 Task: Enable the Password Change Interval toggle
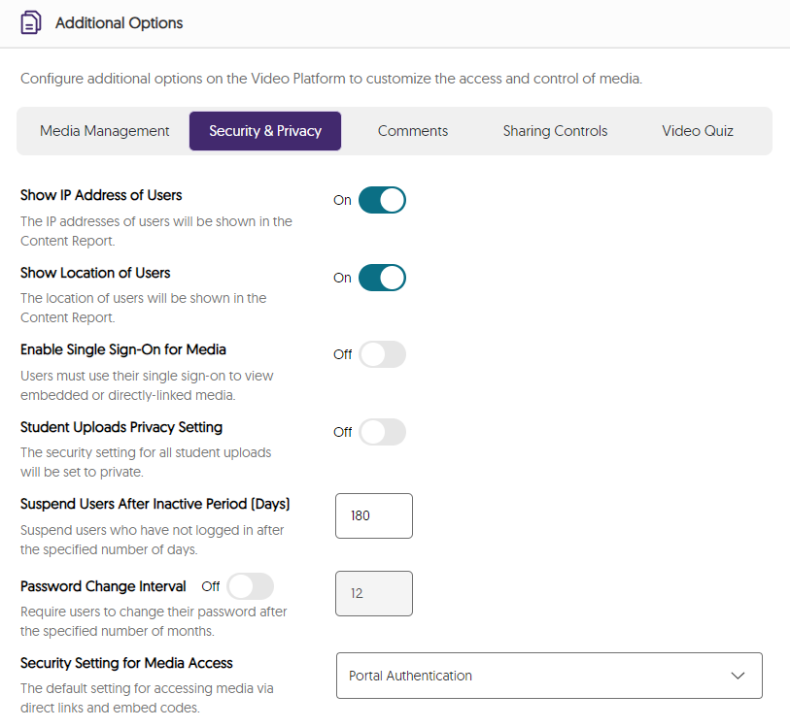coord(250,586)
